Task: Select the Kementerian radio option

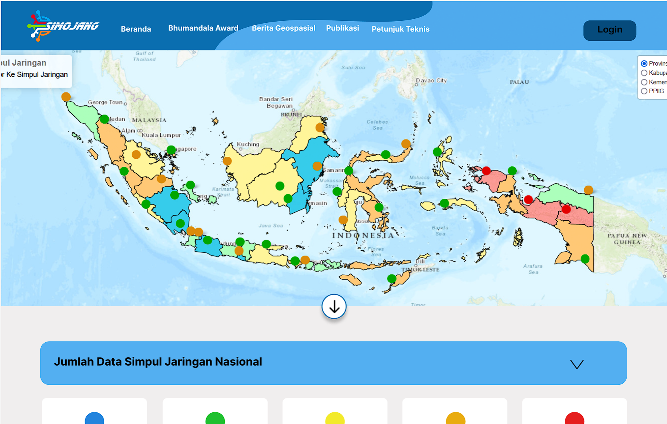Action: click(x=644, y=82)
